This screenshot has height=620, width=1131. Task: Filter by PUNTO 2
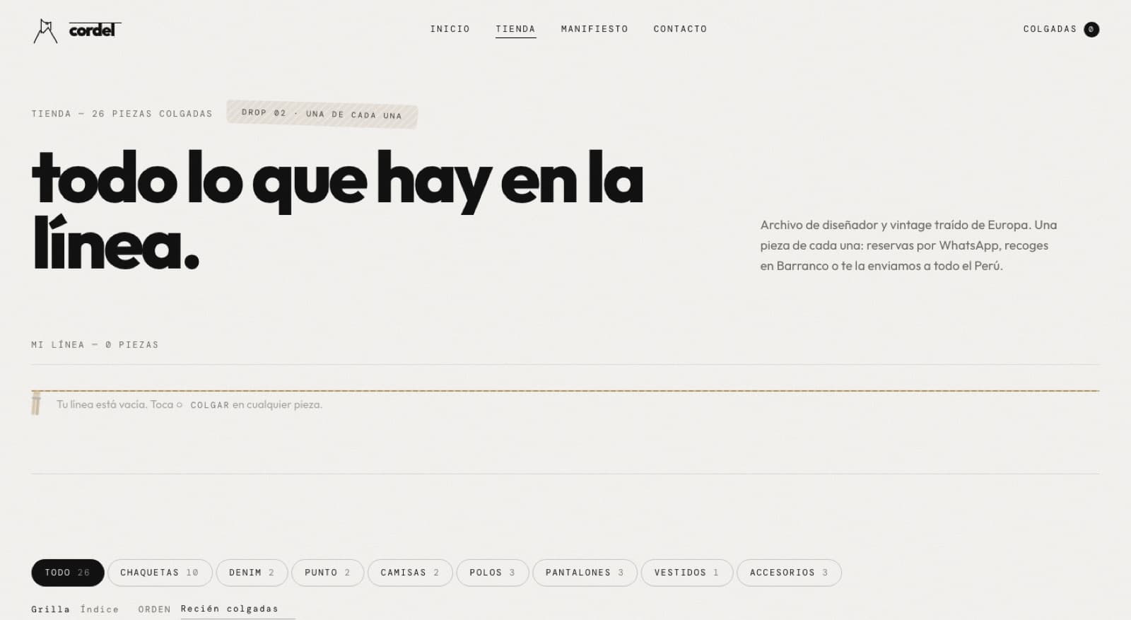pyautogui.click(x=327, y=573)
